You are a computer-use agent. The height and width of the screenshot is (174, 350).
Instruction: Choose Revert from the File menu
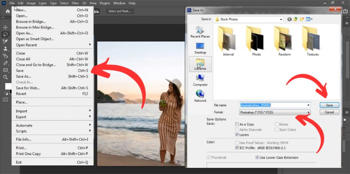coord(52,94)
